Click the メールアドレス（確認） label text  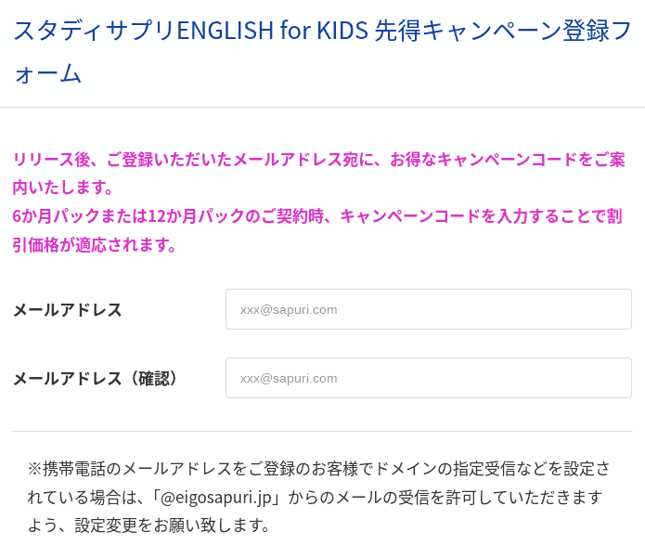[96, 379]
